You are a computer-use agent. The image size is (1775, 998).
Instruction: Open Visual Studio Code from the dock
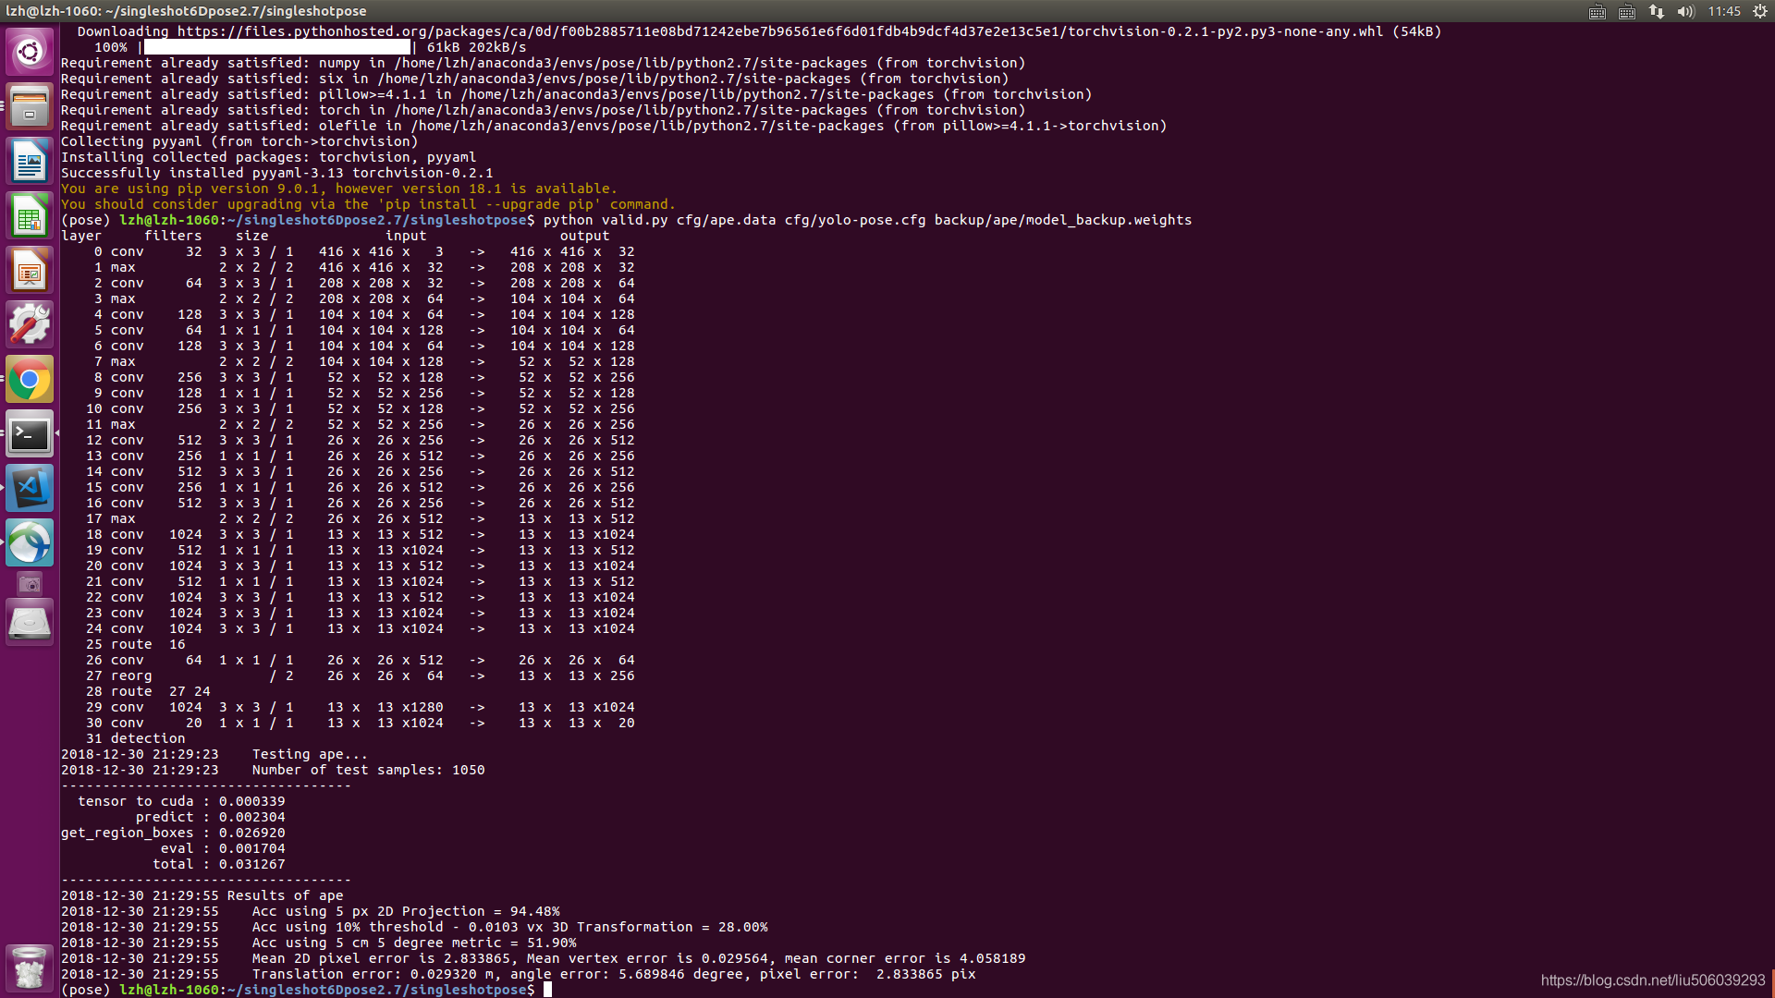pos(30,488)
